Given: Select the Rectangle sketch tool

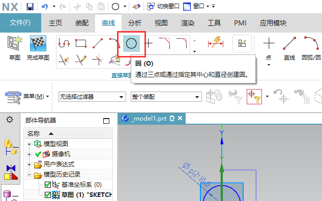Looking at the screenshot, I should [x=81, y=43].
